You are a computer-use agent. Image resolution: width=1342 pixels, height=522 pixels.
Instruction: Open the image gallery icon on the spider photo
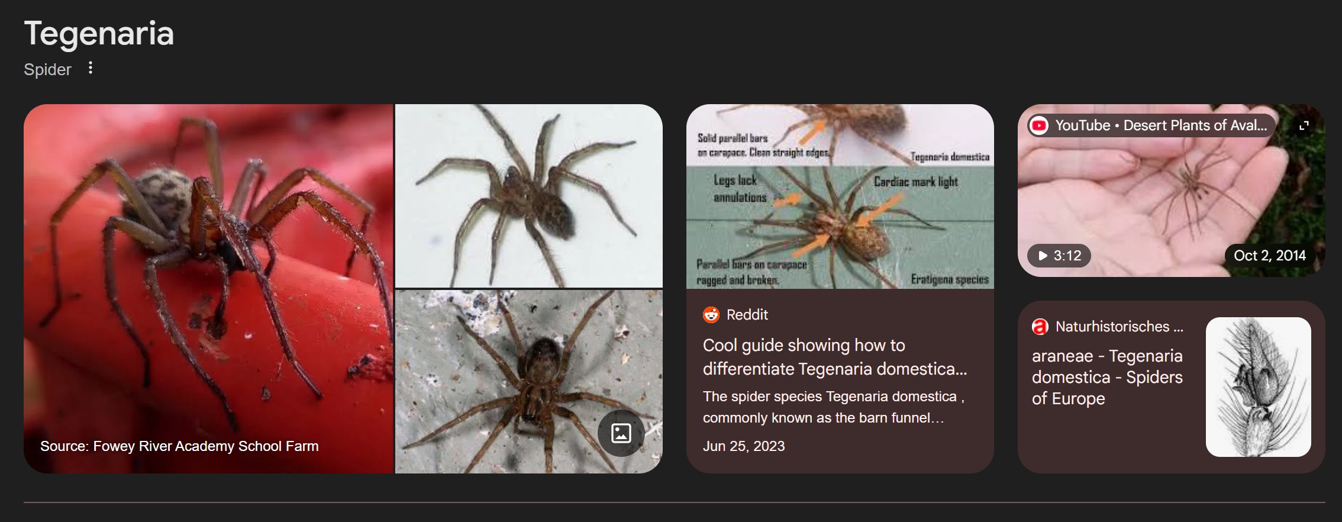(x=621, y=433)
